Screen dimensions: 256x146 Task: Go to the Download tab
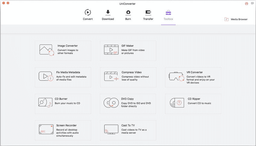pos(108,15)
